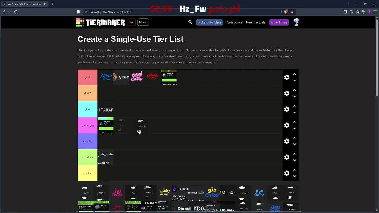Click the Go Ad-Free button

(x=279, y=22)
